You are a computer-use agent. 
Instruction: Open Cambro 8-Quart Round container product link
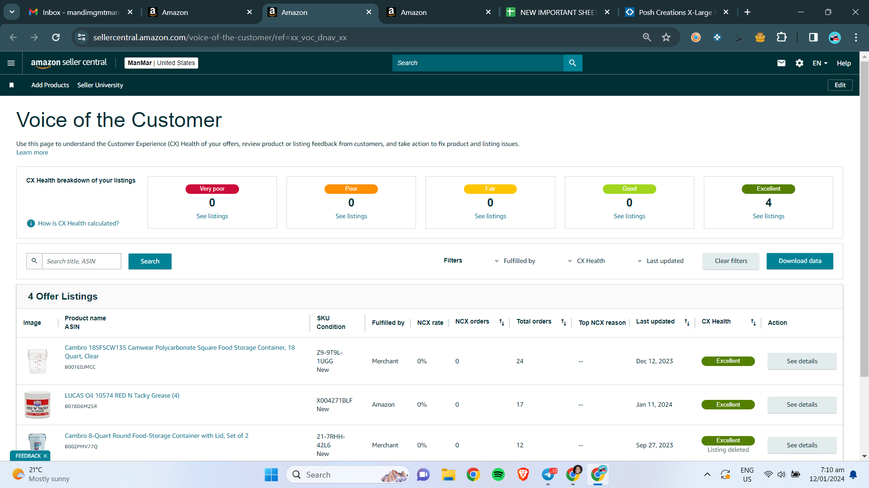point(157,436)
